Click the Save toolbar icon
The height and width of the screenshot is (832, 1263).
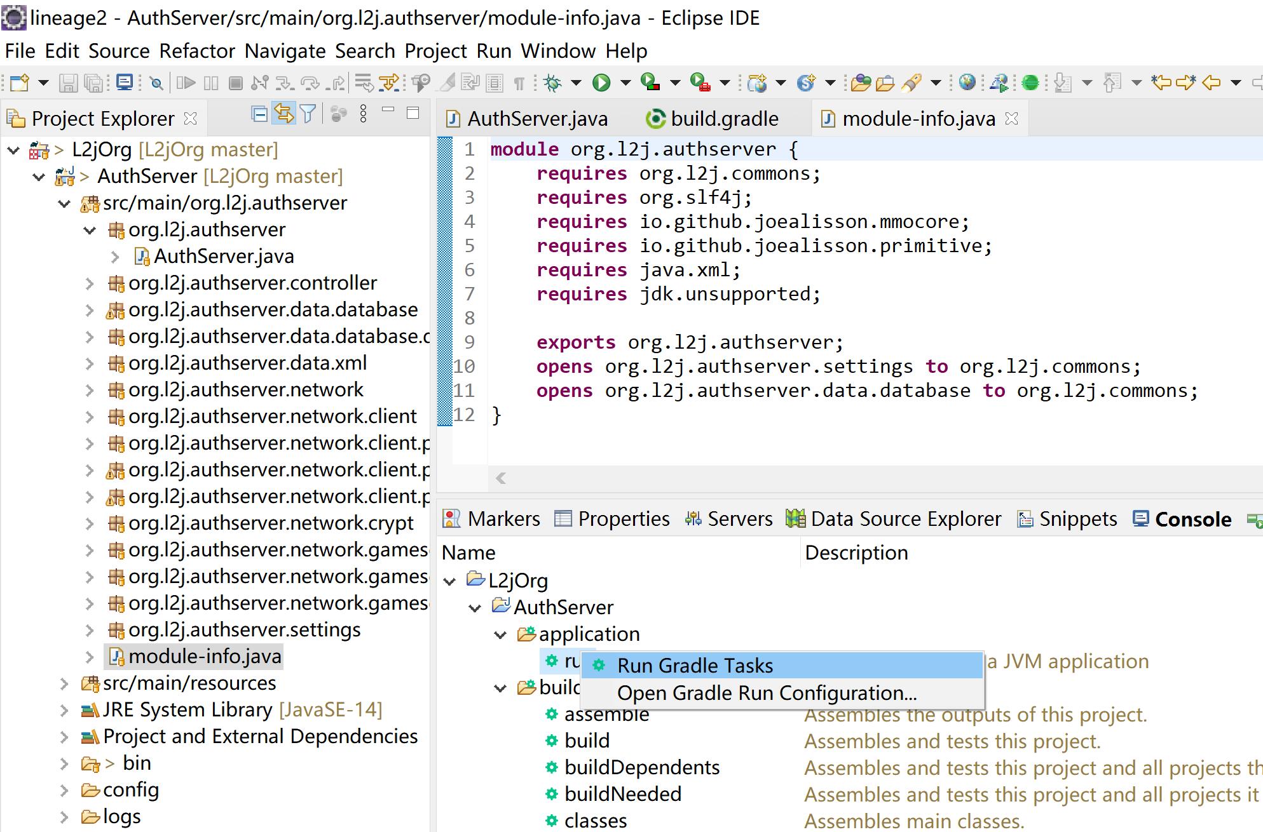68,83
